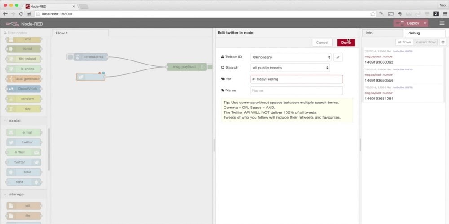Switch debug filter to current flow
The height and width of the screenshot is (224, 449).
coord(425,42)
